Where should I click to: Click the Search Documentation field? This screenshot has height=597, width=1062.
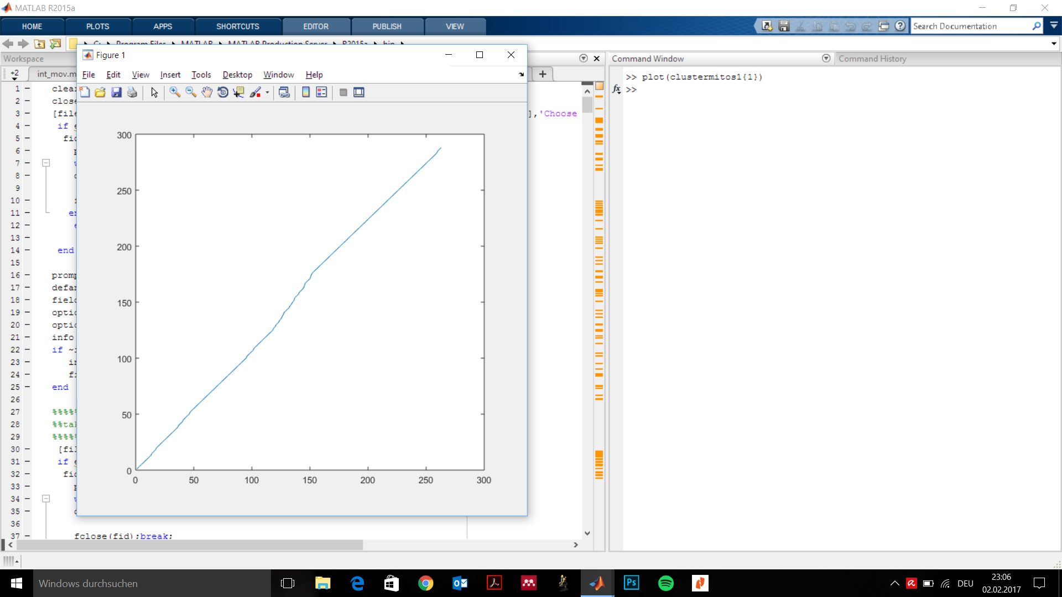coord(970,26)
